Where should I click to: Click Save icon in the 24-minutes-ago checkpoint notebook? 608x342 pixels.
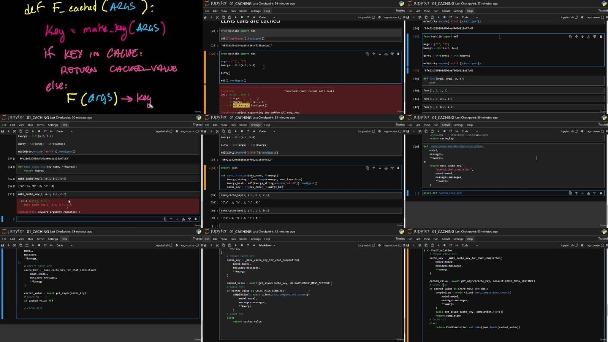(x=205, y=17)
